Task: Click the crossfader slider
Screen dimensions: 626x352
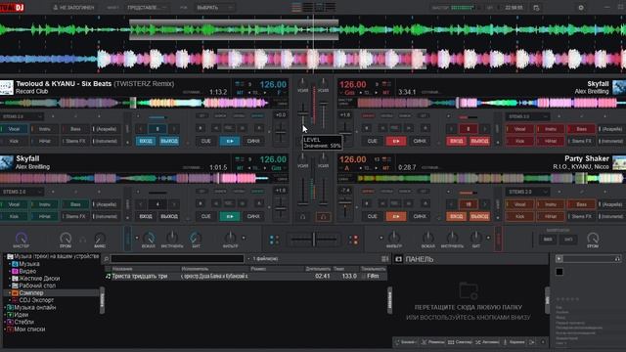Action: click(x=314, y=240)
